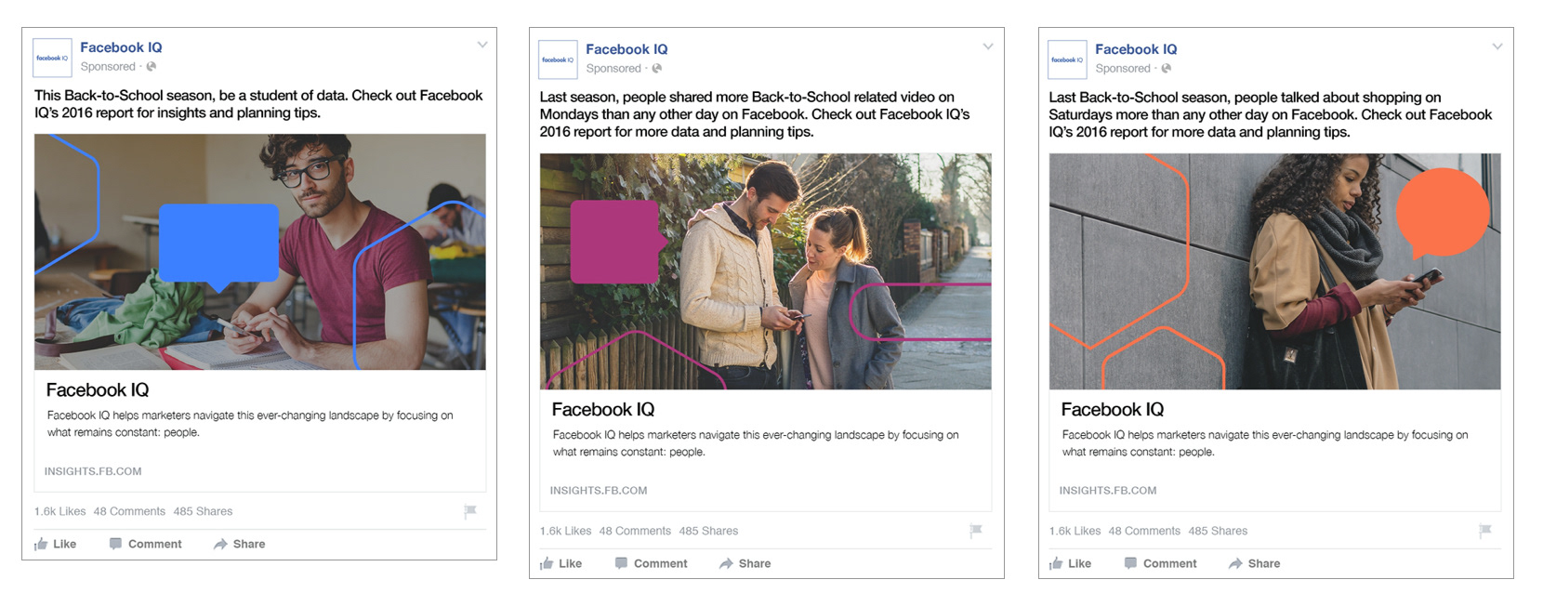This screenshot has height=593, width=1543.
Task: Open the options chevron on the first ad
Action: (482, 45)
